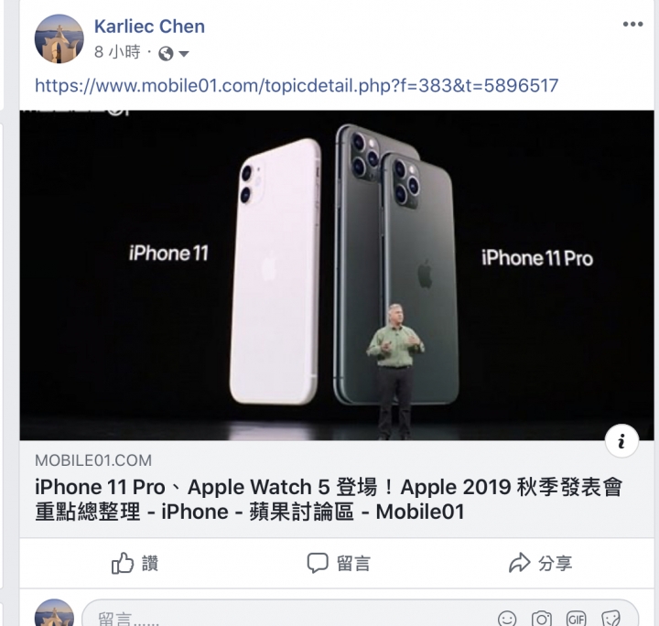Open the mobile01.com topicdetail URL

point(297,86)
